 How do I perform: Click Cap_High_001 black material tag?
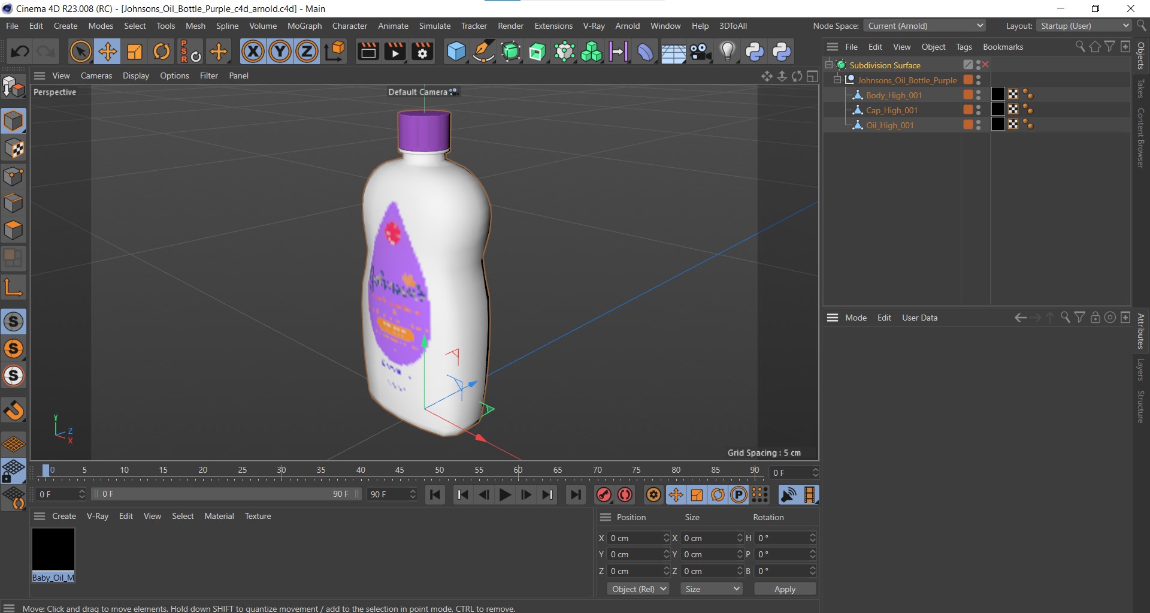(998, 109)
